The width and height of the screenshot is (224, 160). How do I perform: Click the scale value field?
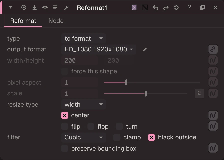(80, 93)
